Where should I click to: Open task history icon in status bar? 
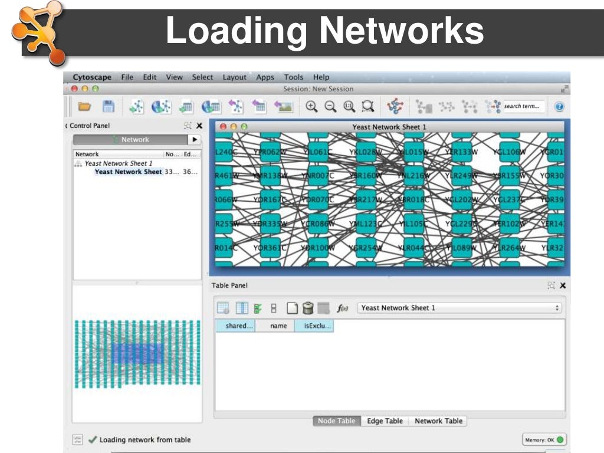pyautogui.click(x=77, y=439)
